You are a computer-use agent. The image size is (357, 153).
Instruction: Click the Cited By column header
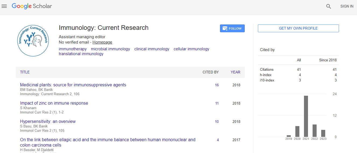[211, 72]
